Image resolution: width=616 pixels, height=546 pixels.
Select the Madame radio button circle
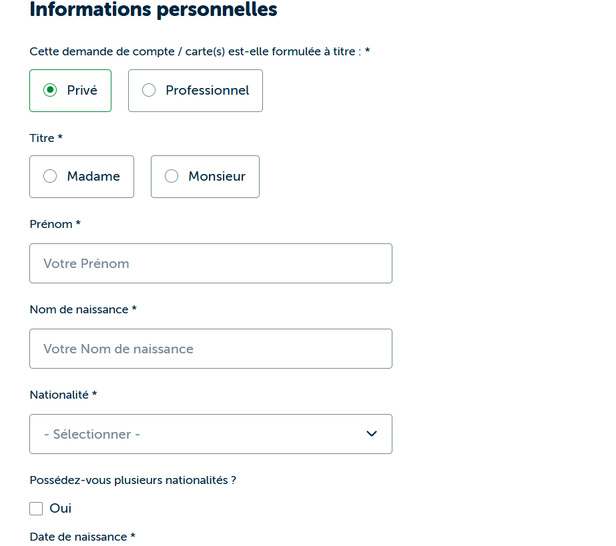[50, 176]
